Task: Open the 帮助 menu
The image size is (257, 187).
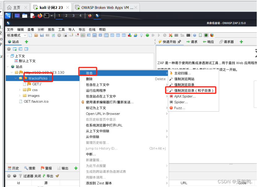Action: point(102,29)
